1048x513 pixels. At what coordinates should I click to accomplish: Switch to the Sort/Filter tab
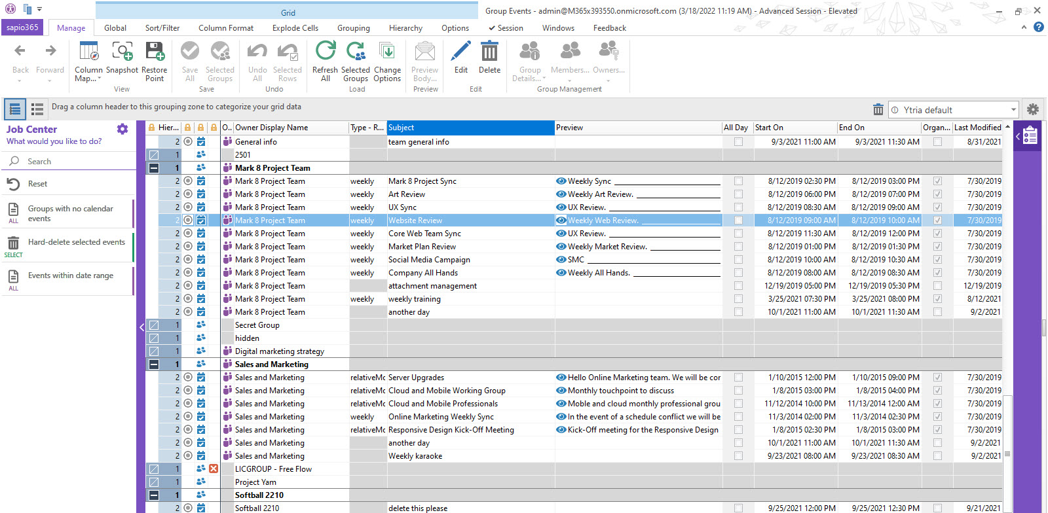tap(162, 28)
